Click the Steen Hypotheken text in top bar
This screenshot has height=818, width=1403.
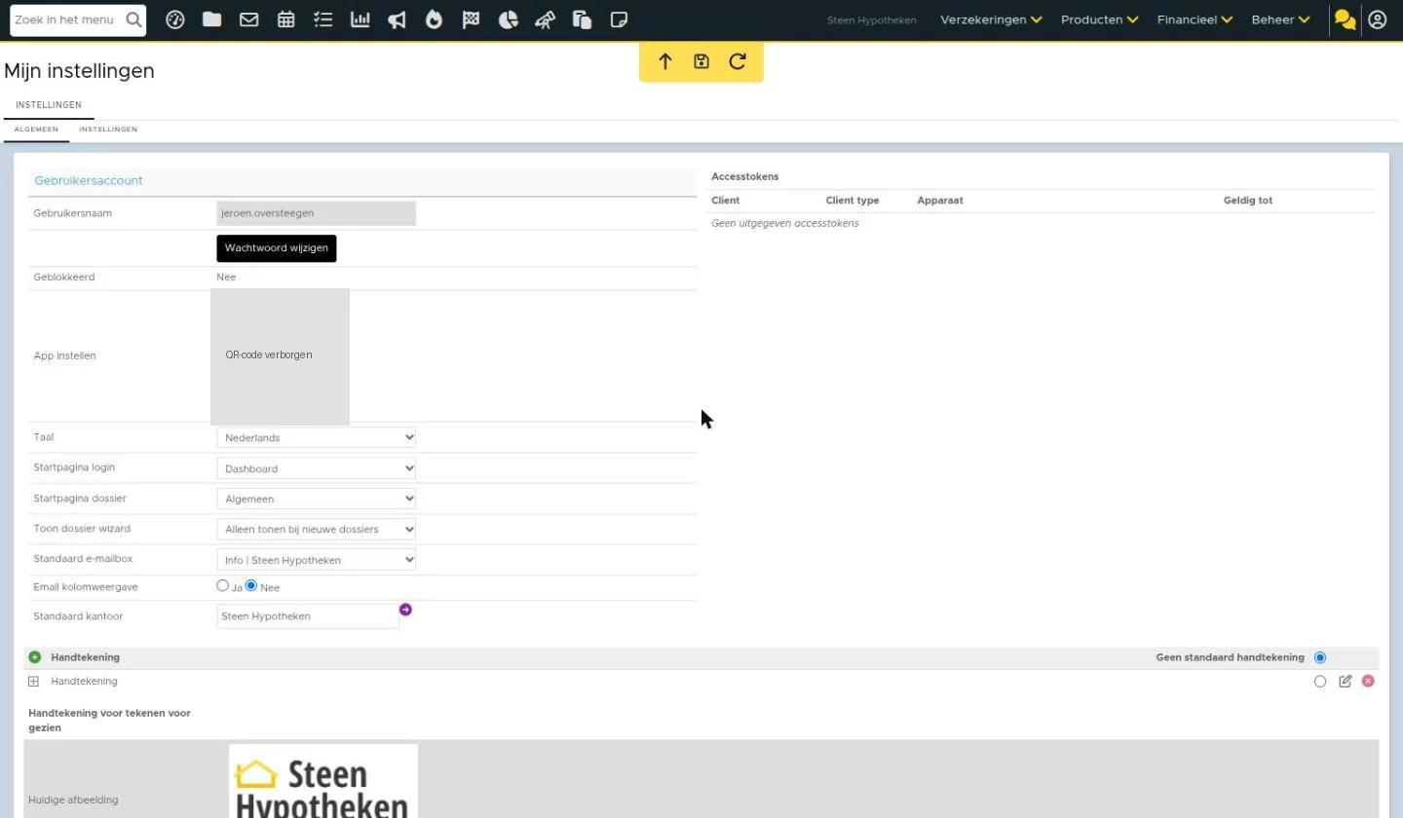coord(871,20)
